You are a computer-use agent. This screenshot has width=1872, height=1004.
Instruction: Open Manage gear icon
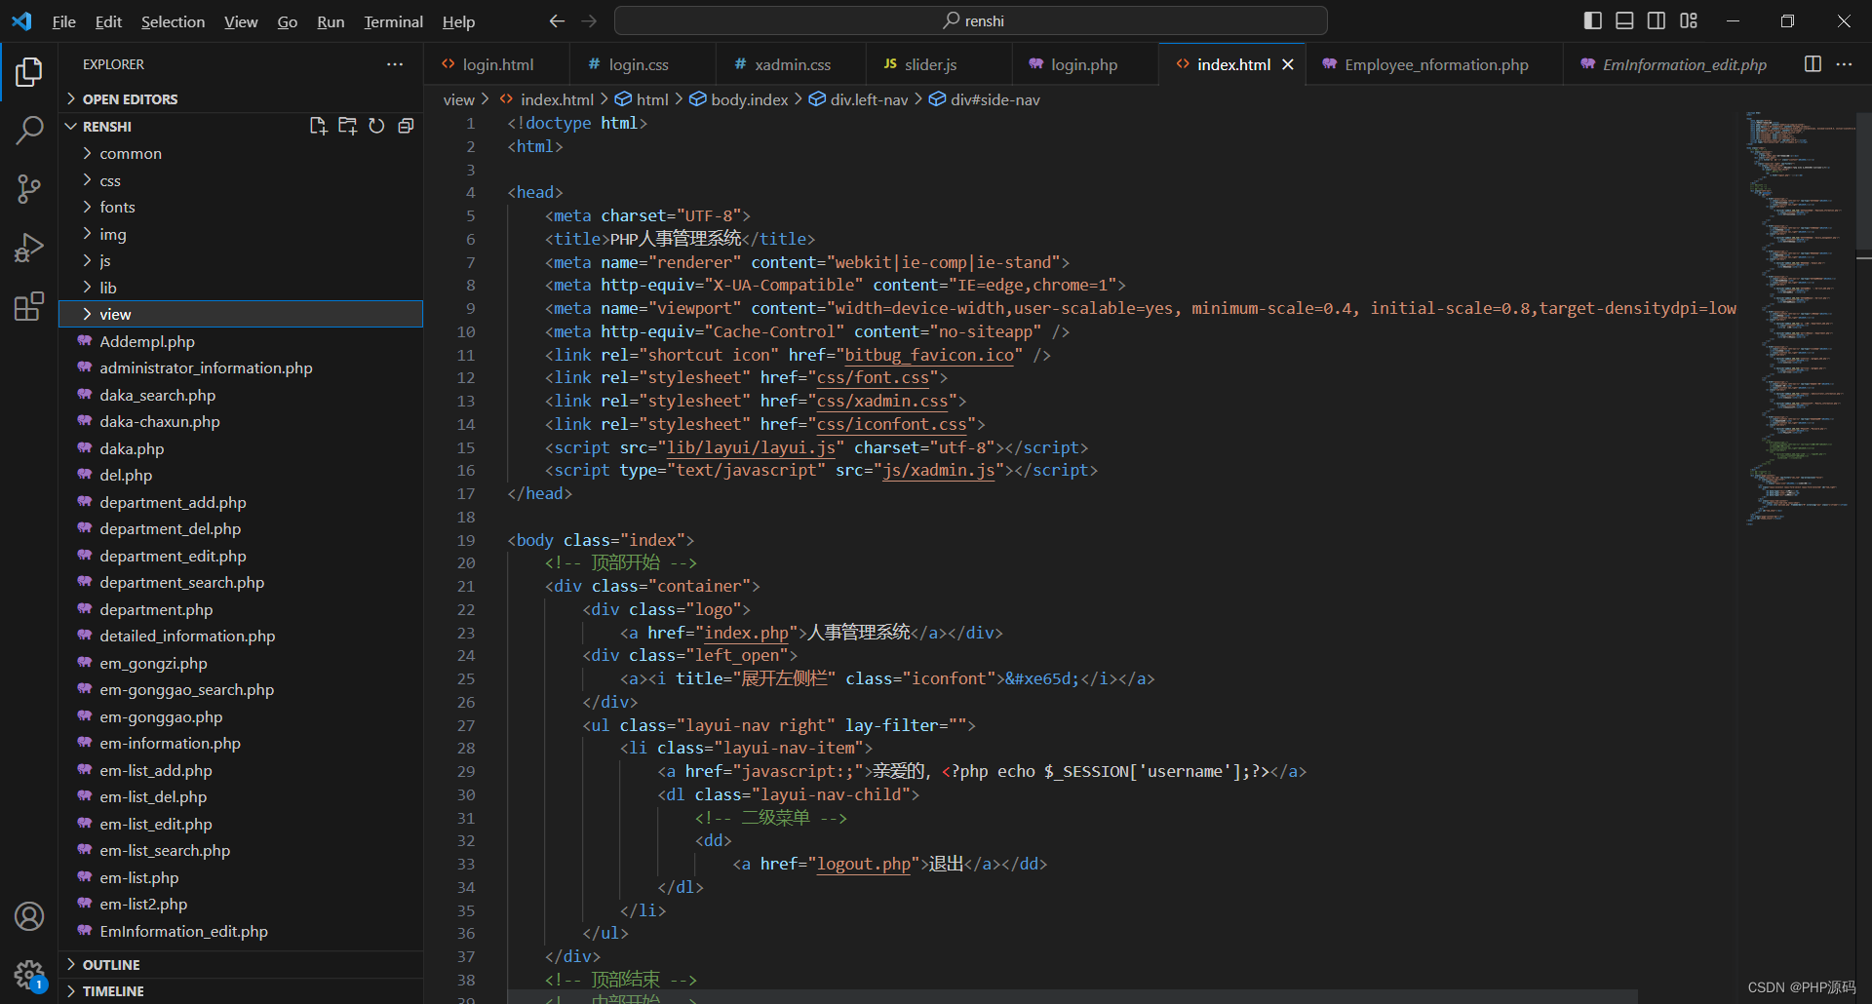point(29,974)
